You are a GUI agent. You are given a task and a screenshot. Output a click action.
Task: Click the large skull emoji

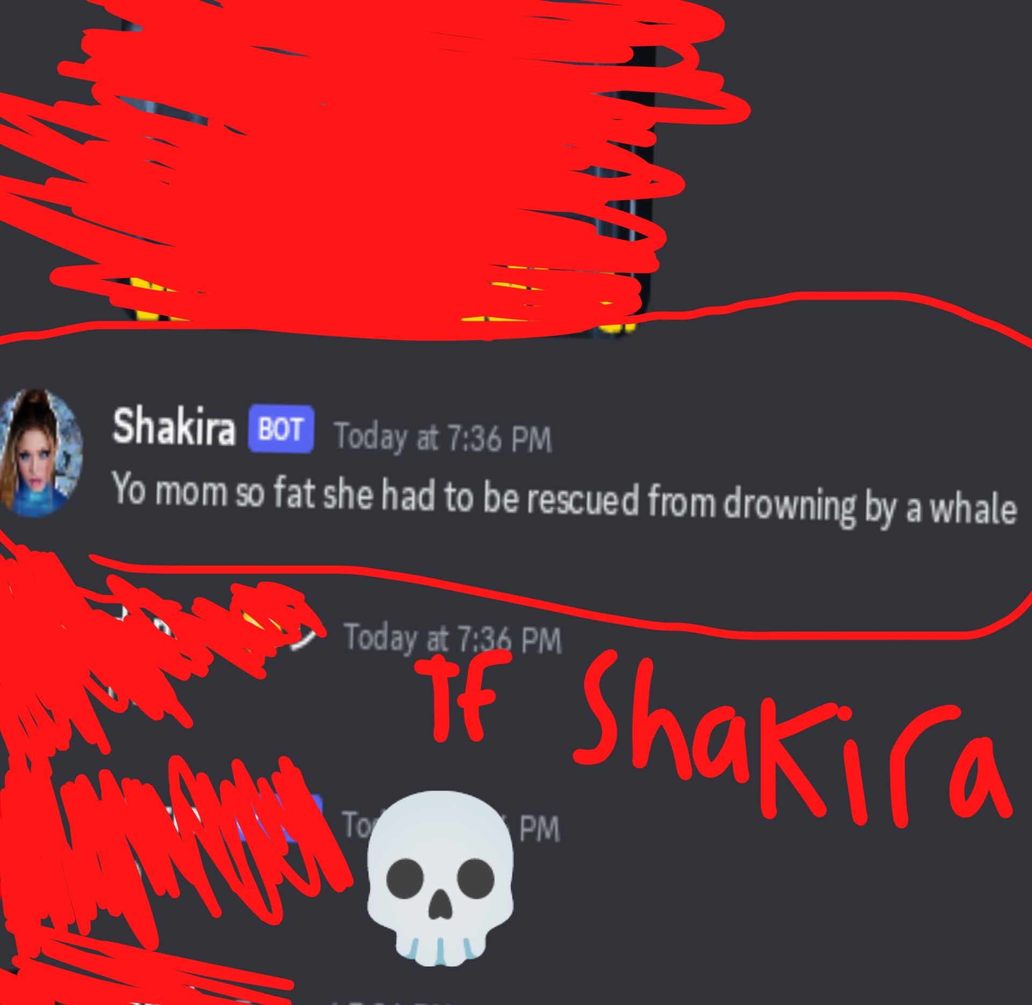click(x=440, y=878)
